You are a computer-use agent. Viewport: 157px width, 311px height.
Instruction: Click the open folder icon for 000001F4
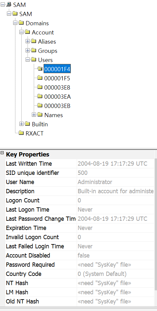coord(40,69)
